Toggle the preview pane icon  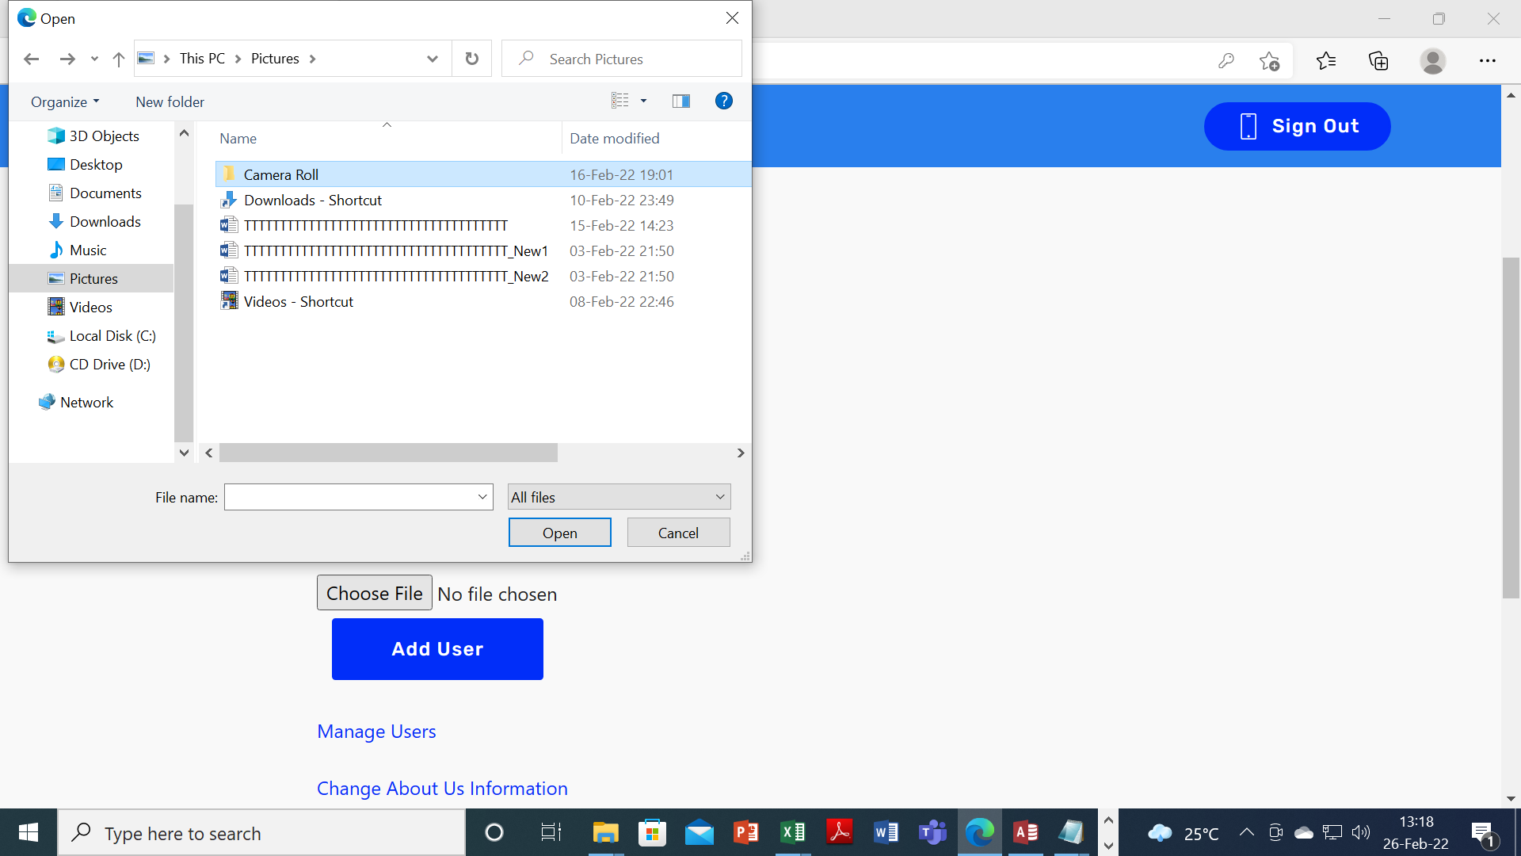pos(680,101)
